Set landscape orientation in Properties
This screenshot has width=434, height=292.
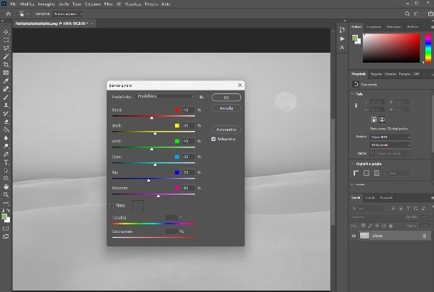[x=382, y=120]
